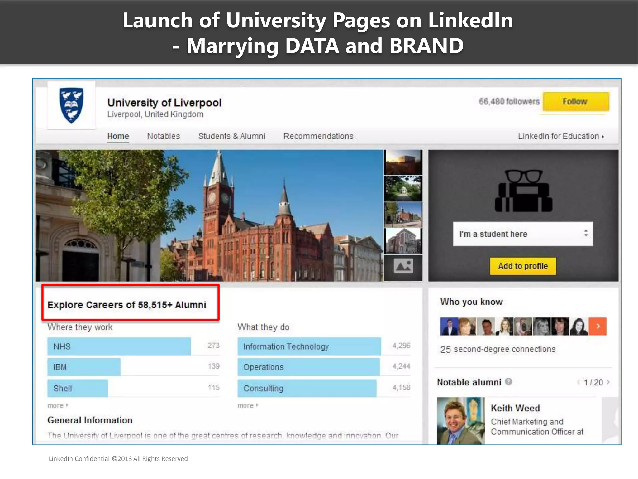Switch to the Notables tab
Screen dimensions: 638x479
pyautogui.click(x=164, y=136)
